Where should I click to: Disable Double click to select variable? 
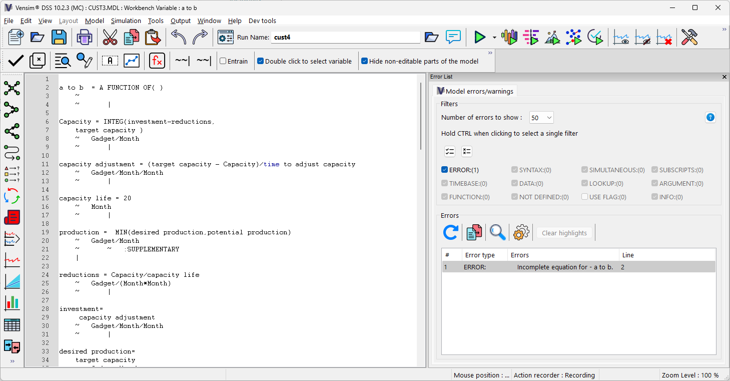pyautogui.click(x=260, y=61)
